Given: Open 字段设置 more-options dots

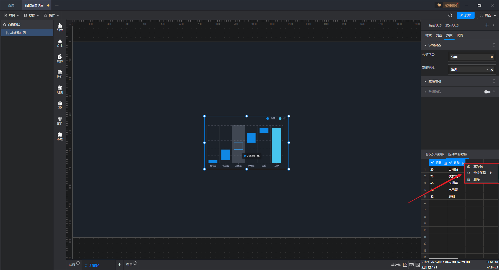Looking at the screenshot, I should (x=494, y=45).
